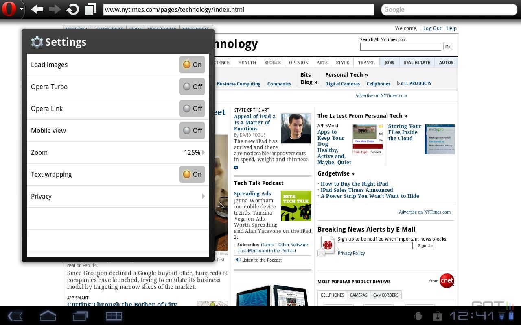
Task: Click the Search All NYTimes.com field
Action: pos(401,47)
